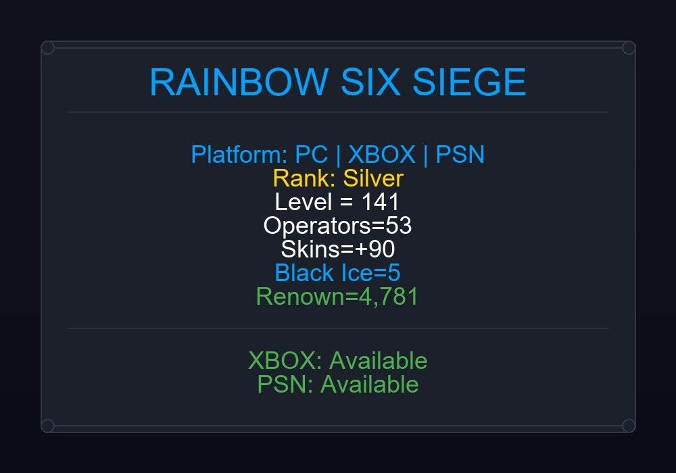Viewport: 676px width, 473px height.
Task: Click the Platform: PC | XBOX | PSN line
Action: [x=337, y=155]
